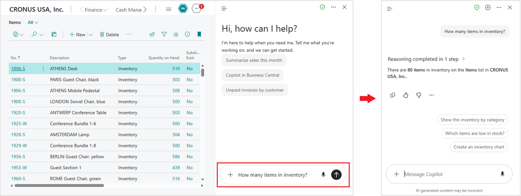Give thumbs down to the response
521x196 pixels.
418,95
